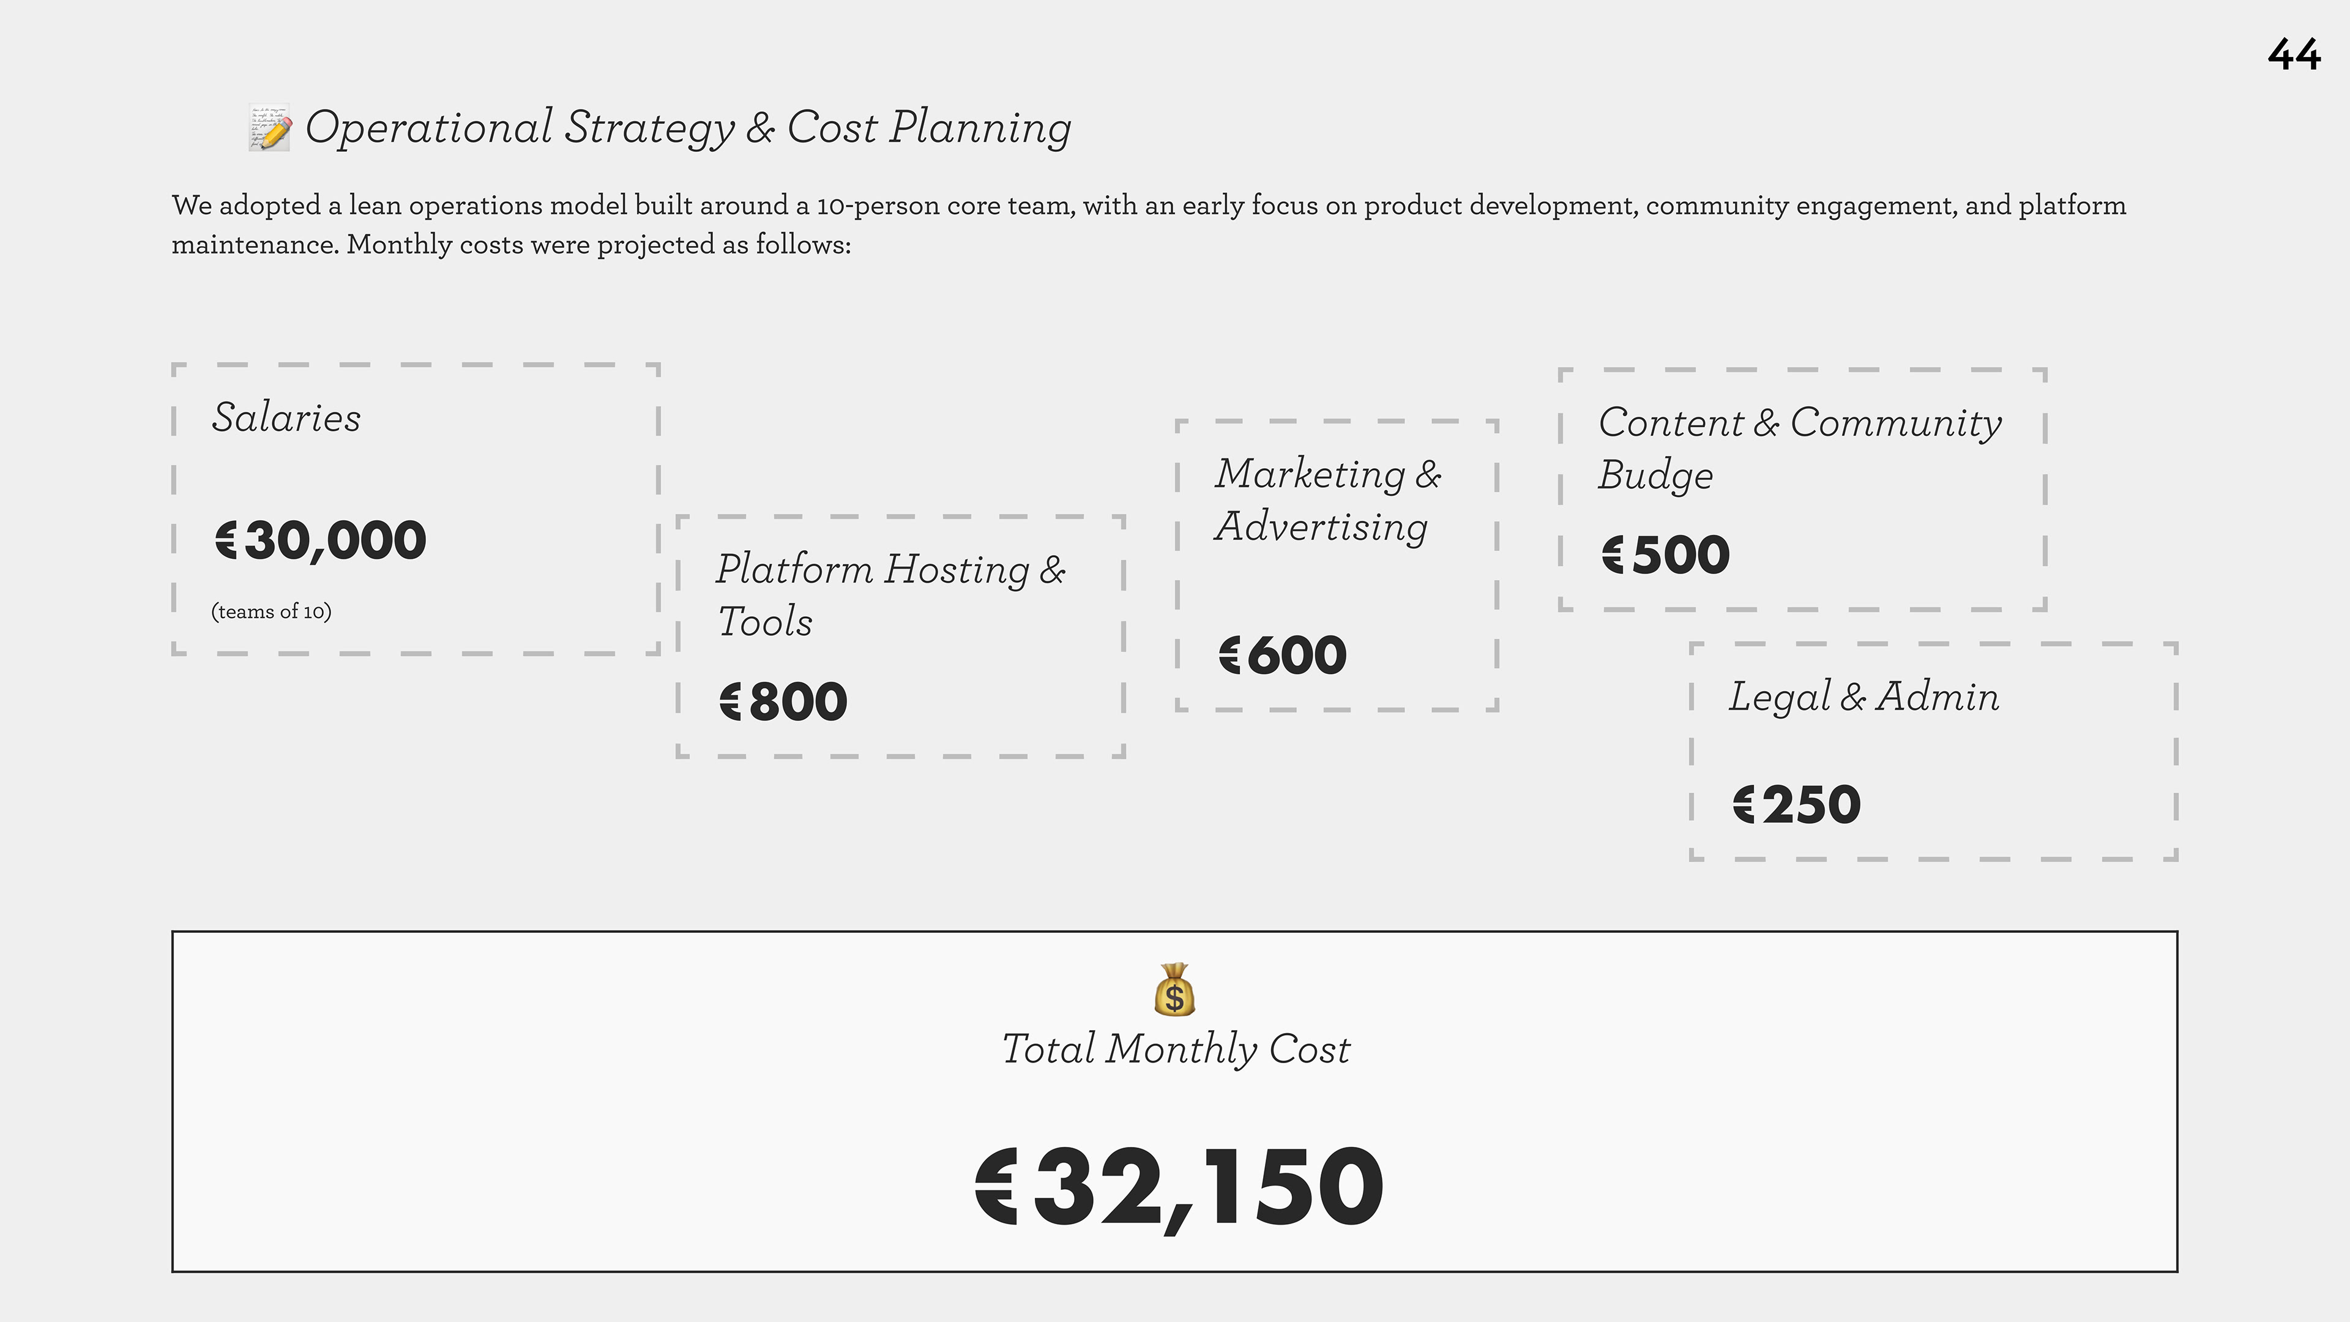Click the memo pencil emoji beside title
Viewport: 2350px width, 1322px height.
click(270, 128)
